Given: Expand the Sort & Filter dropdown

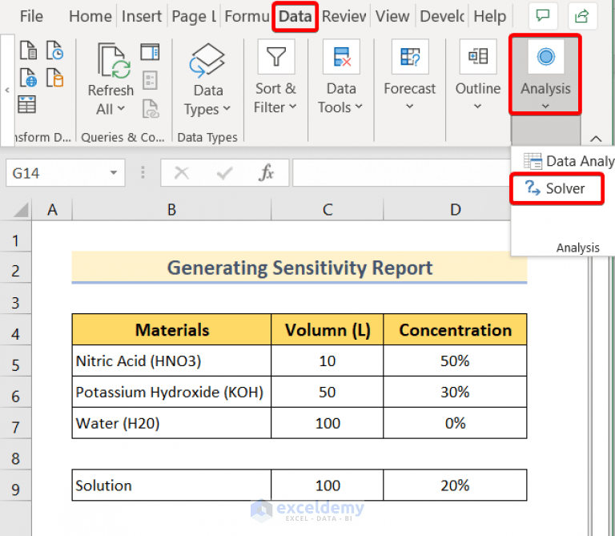Looking at the screenshot, I should point(292,107).
